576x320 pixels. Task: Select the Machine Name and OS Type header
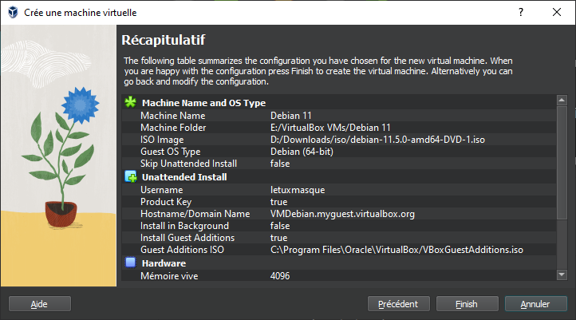[204, 103]
